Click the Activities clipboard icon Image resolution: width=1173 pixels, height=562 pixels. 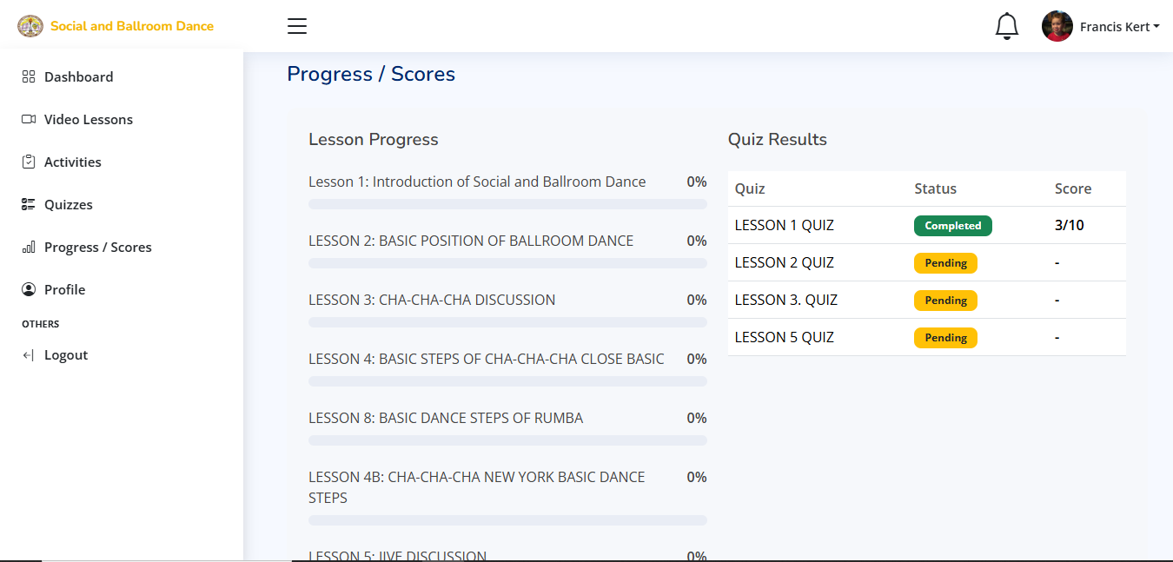click(29, 162)
